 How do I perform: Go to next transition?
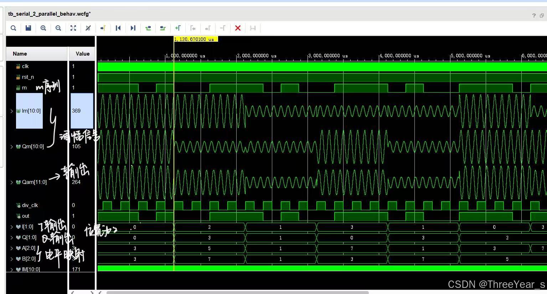click(163, 28)
